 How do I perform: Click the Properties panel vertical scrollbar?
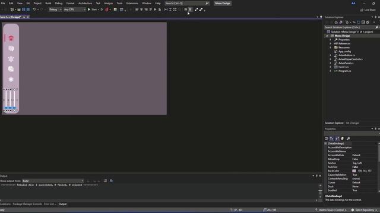click(379, 167)
